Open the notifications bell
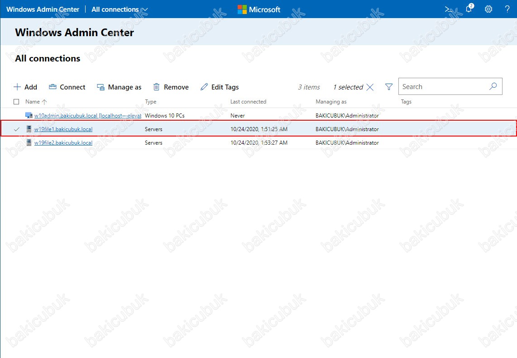 [x=469, y=9]
